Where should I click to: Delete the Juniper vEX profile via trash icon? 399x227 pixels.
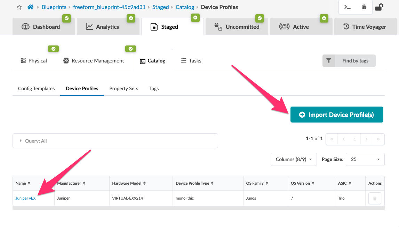click(375, 198)
